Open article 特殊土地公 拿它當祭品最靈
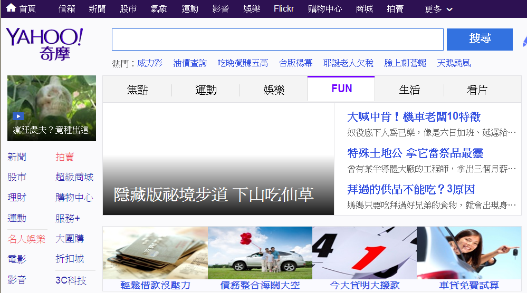Viewport: 527px width, 293px height. (415, 153)
